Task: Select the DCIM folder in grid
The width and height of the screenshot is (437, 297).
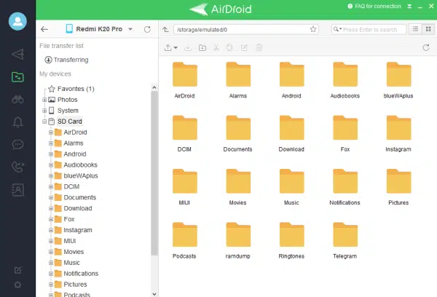Action: pyautogui.click(x=184, y=134)
